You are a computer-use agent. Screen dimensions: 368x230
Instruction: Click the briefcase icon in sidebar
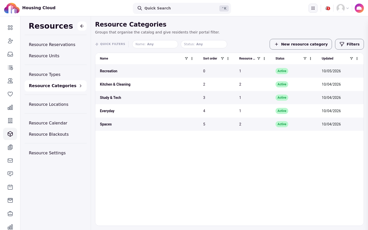pyautogui.click(x=10, y=214)
